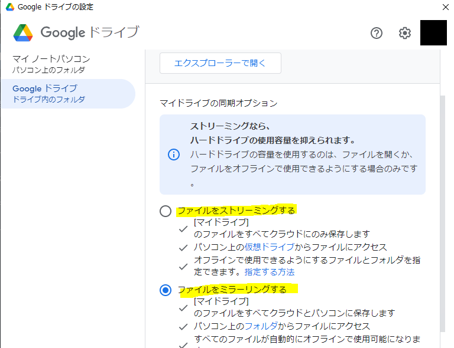Close the Google ドライブの設定 window

[x=446, y=7]
